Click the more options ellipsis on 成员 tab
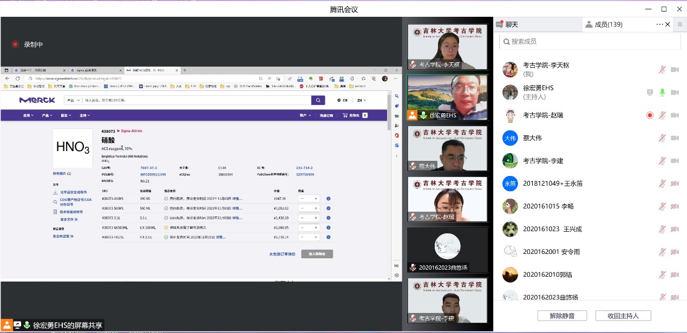The height and width of the screenshot is (333, 687). 659,24
